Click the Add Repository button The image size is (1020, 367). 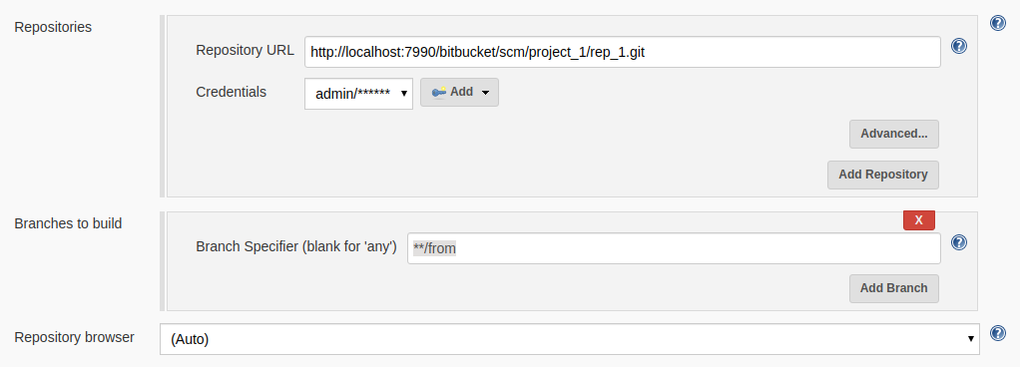click(882, 175)
